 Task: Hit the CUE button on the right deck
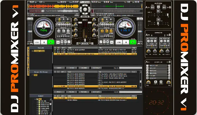119,42
